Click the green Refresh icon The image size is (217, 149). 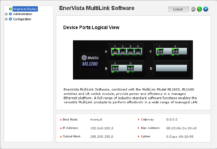coord(199,9)
